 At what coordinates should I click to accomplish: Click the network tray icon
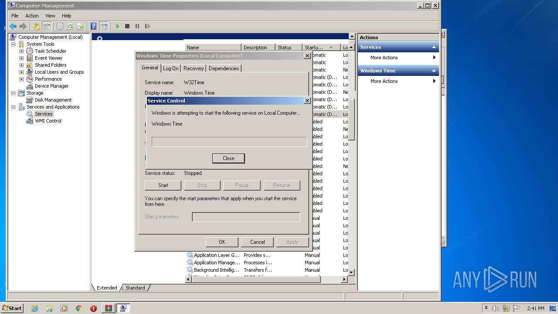coord(506,308)
